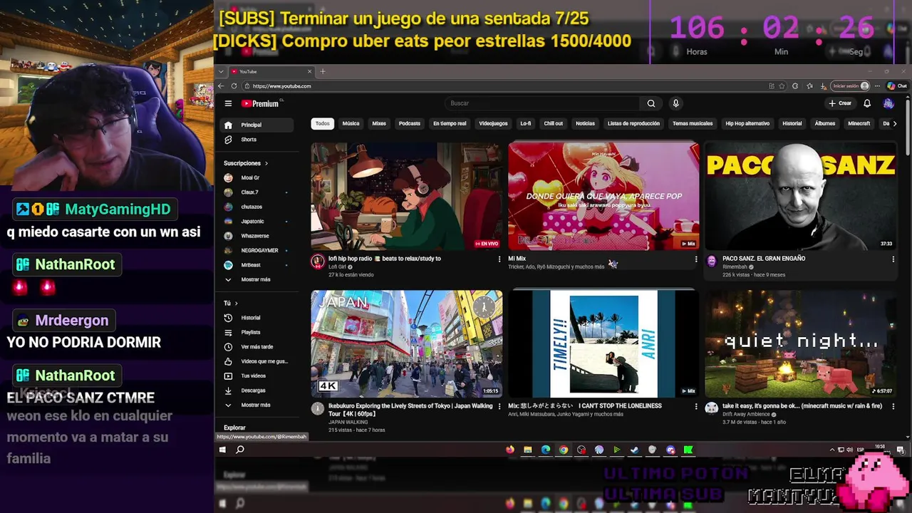Open taskbar search magnifier

pos(240,450)
